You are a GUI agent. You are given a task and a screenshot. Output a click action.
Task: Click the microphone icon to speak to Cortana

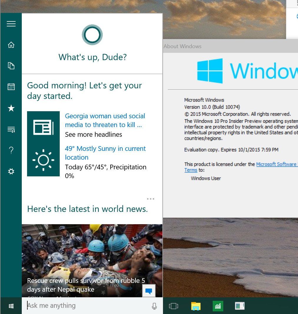tap(154, 306)
